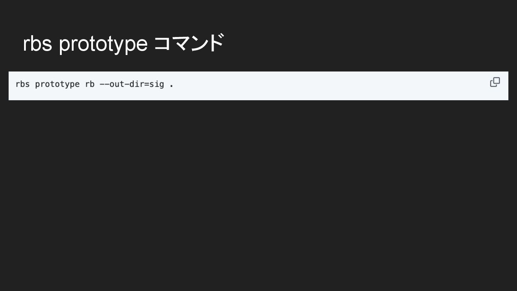Click the "--out" flag in the command
Viewport: 517px width, 291px height.
coord(112,84)
